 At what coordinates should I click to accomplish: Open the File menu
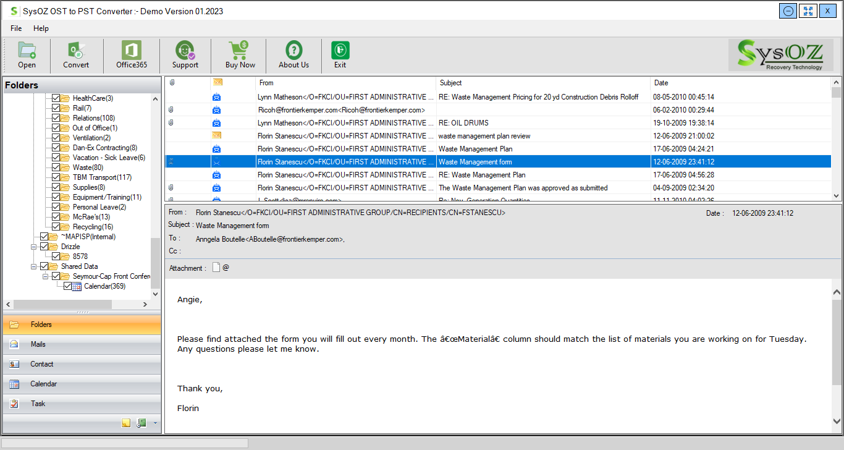[x=16, y=28]
